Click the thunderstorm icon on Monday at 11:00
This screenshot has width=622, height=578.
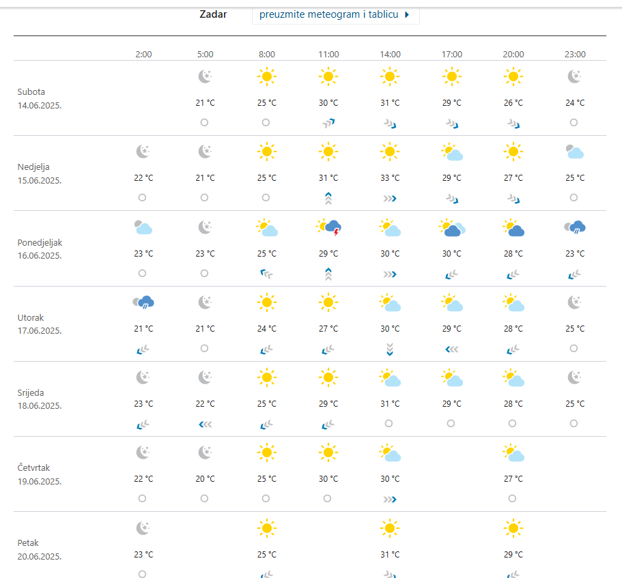328,228
